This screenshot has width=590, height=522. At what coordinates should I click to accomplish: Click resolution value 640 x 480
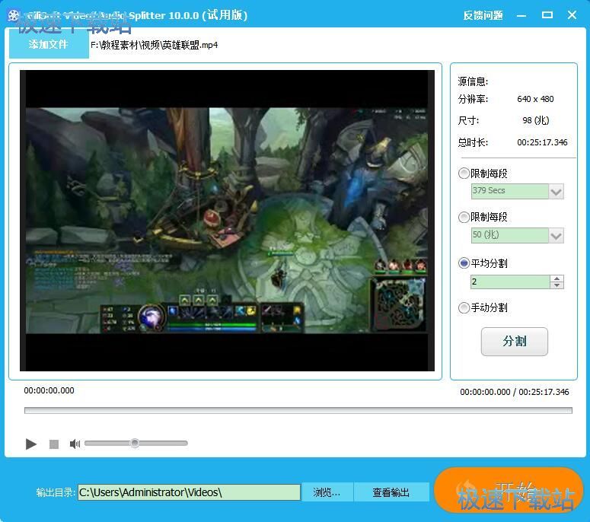[x=535, y=99]
